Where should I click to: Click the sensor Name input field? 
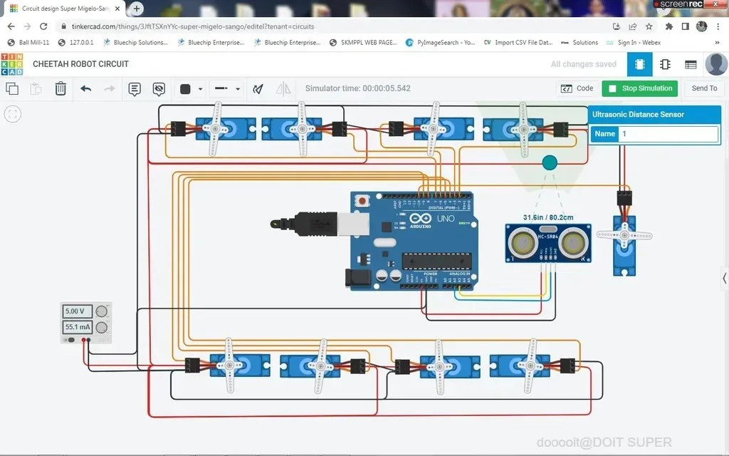(x=668, y=134)
